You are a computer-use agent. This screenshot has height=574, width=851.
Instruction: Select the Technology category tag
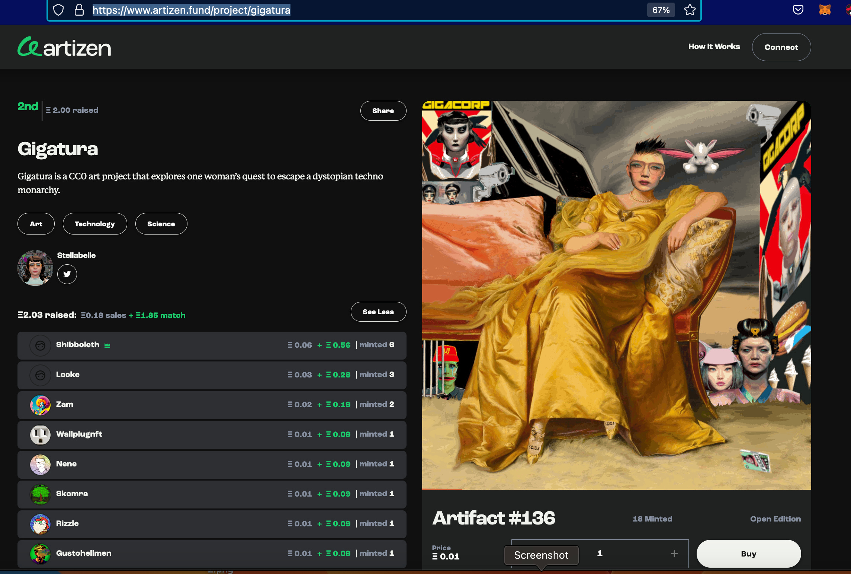tap(95, 224)
